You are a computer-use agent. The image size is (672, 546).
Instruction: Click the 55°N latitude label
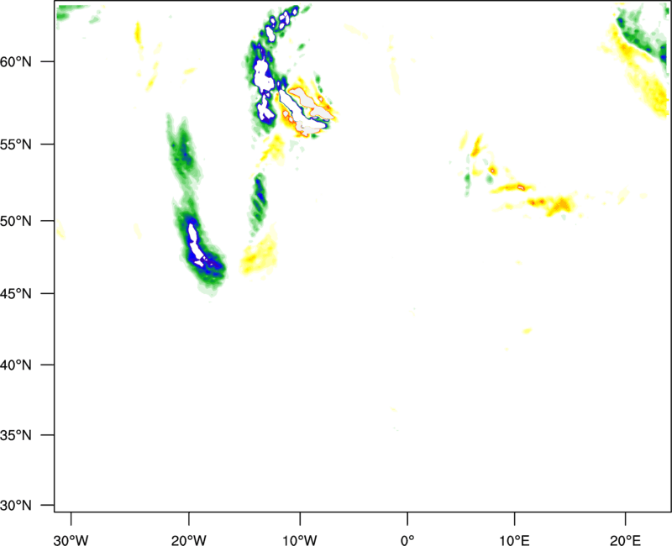(16, 144)
